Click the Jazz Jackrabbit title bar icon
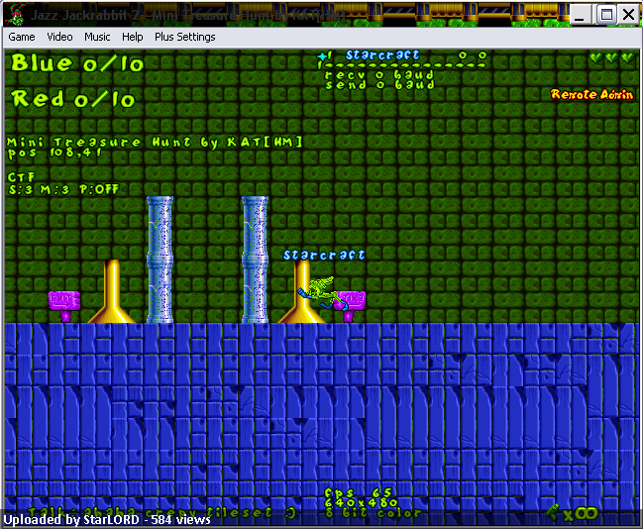Viewport: 643px width, 529px height. 16,14
